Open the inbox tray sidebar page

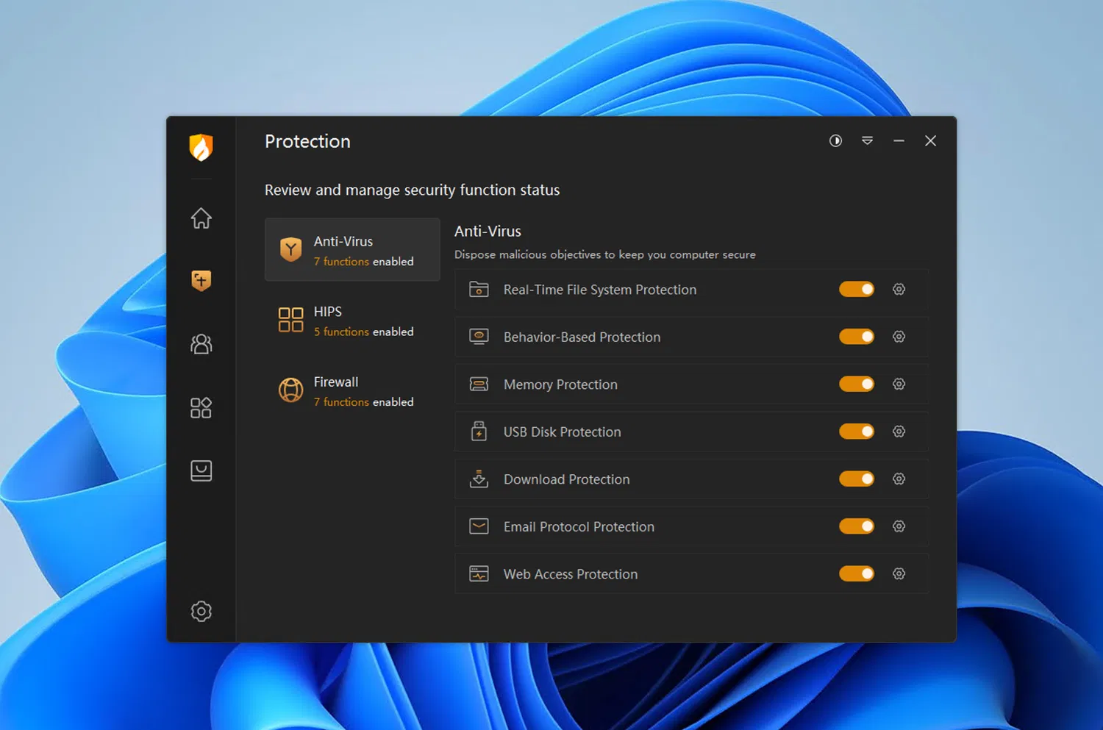pos(201,470)
